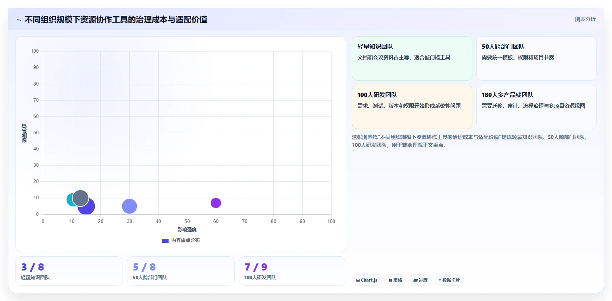Click the 进度 tag

point(420,280)
